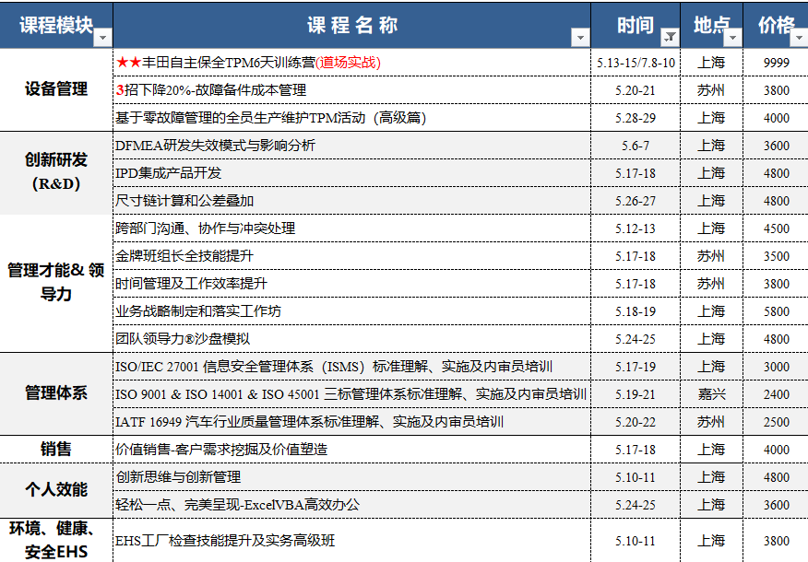The height and width of the screenshot is (562, 808).
Task: Select the price cell 4500
Action: coord(776,228)
